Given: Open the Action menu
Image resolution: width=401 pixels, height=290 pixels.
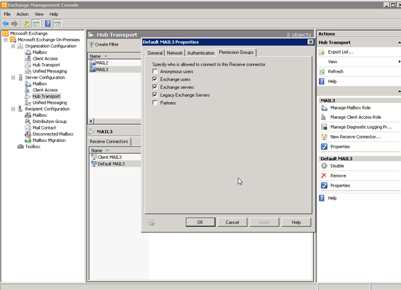Looking at the screenshot, I should (23, 14).
